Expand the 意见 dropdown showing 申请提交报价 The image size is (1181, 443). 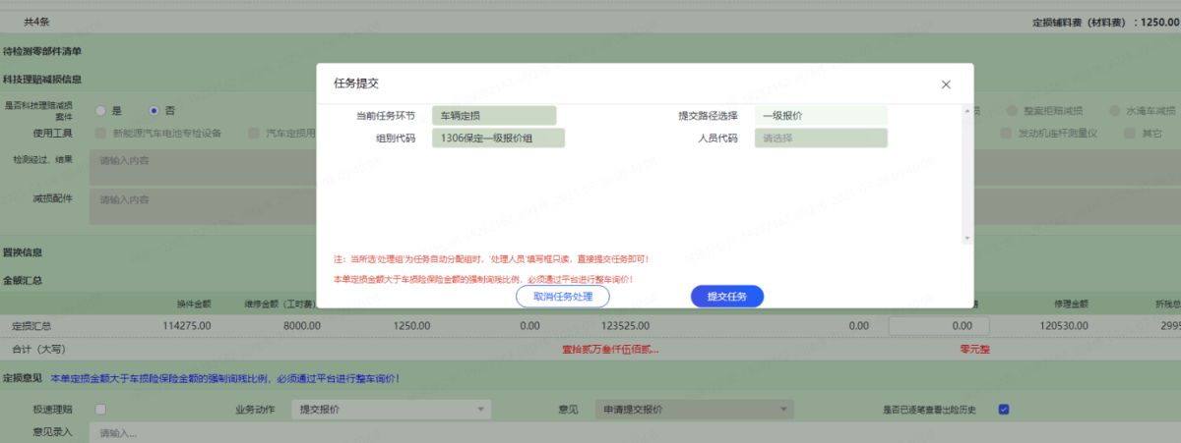coord(783,410)
